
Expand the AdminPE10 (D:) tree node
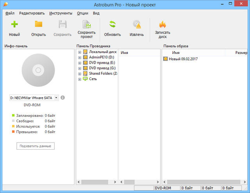point(80,57)
